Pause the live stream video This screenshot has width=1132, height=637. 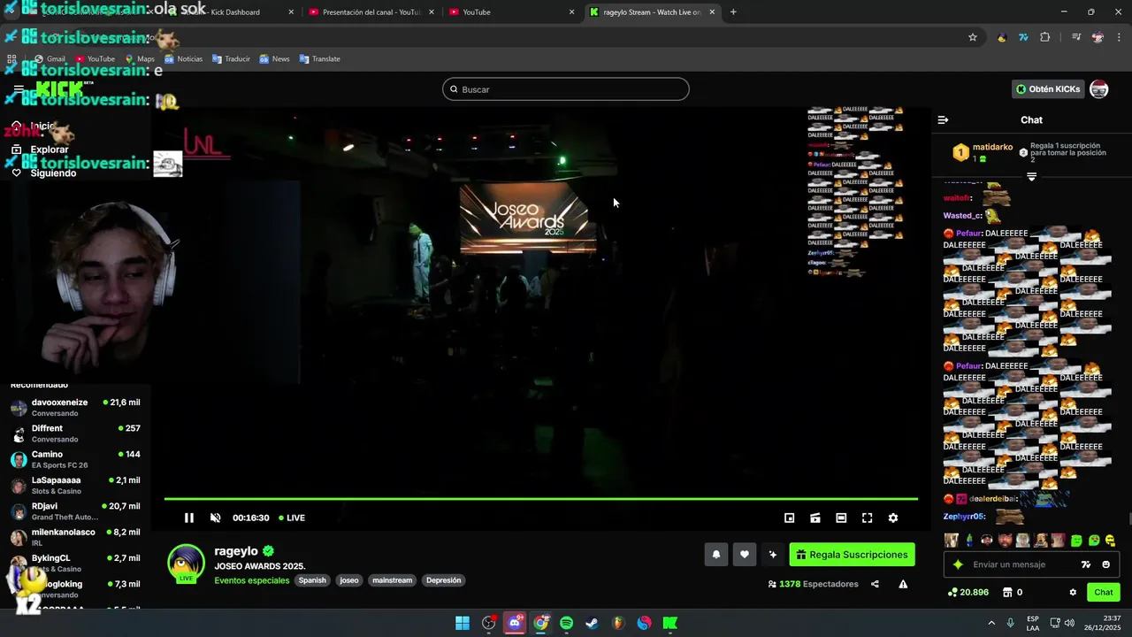[188, 518]
